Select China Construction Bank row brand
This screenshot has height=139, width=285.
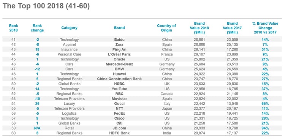coord(119,79)
